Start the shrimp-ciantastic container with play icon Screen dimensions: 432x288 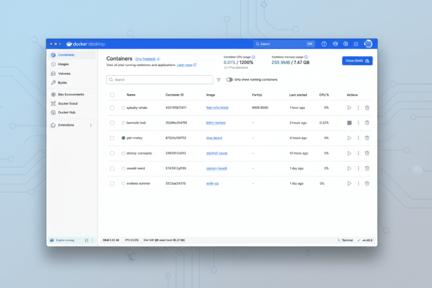[349, 153]
